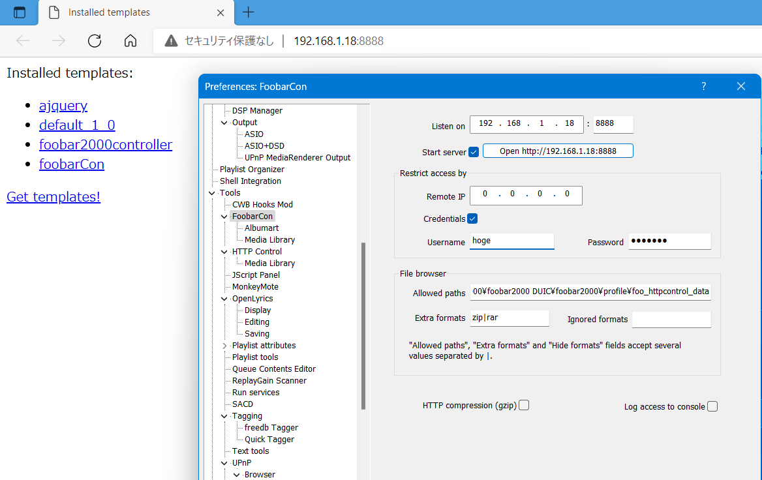Collapse the Tools tree node
This screenshot has width=762, height=480.
212,193
